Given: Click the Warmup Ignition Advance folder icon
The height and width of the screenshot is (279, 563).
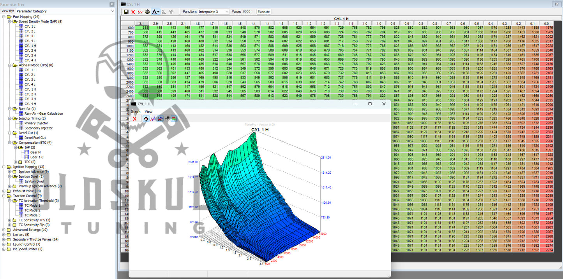Looking at the screenshot, I should [15, 186].
